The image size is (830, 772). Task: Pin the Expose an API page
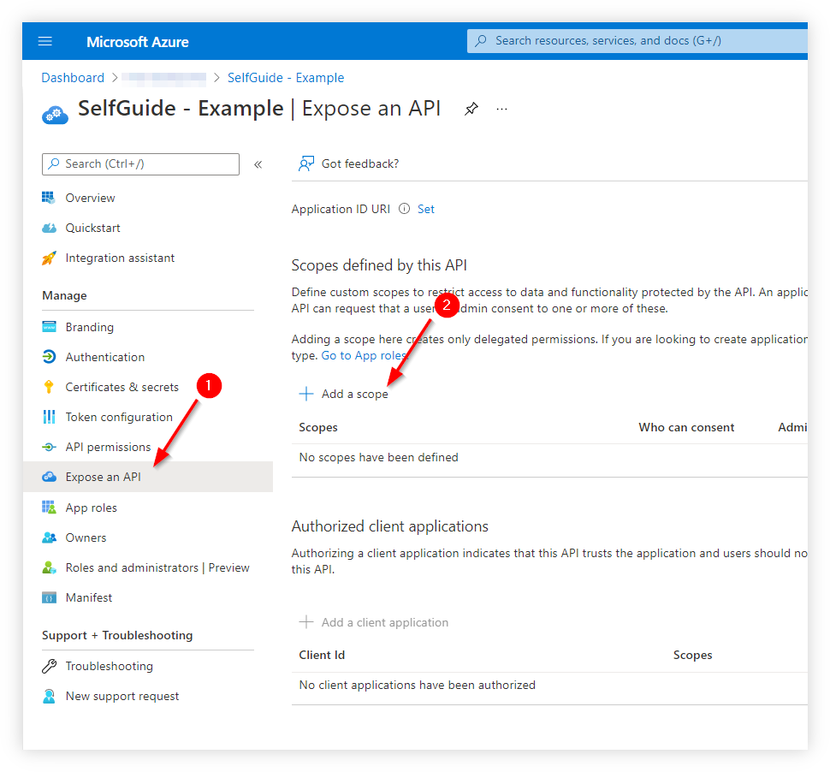pos(471,109)
